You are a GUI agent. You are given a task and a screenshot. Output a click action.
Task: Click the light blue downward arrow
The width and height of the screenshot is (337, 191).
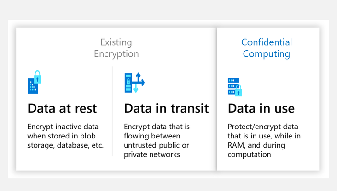[135, 89]
